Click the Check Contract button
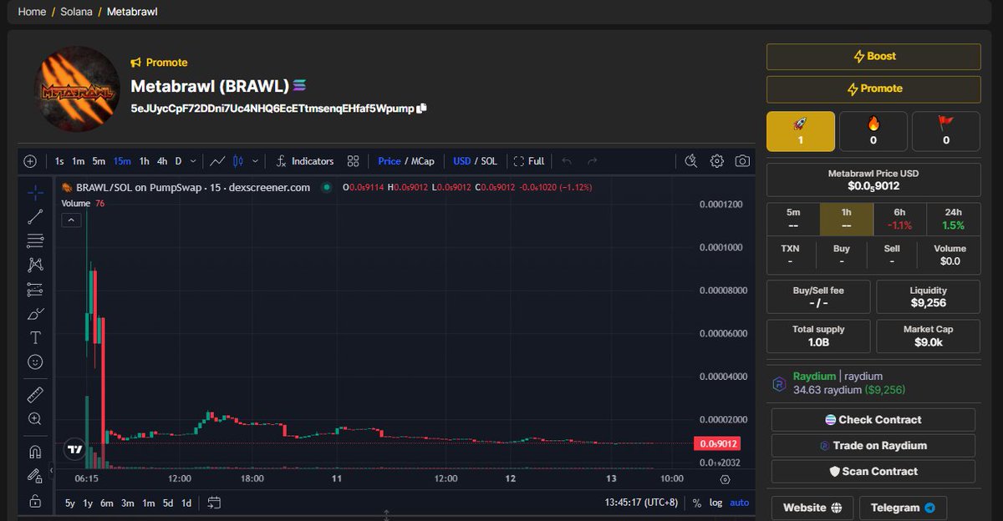Screen dimensions: 1003x521 pos(873,420)
